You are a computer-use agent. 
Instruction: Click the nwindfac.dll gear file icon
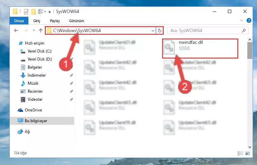point(169,47)
